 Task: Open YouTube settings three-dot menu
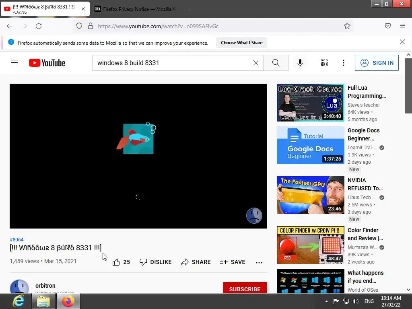pyautogui.click(x=344, y=63)
